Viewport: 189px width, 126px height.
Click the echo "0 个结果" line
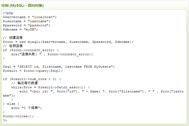tap(26, 108)
